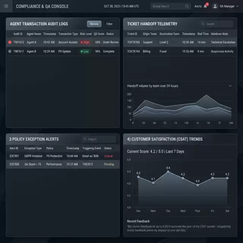Image resolution: width=243 pixels, height=243 pixels.
Task: Open alert EXC900
Action: click(x=63, y=164)
